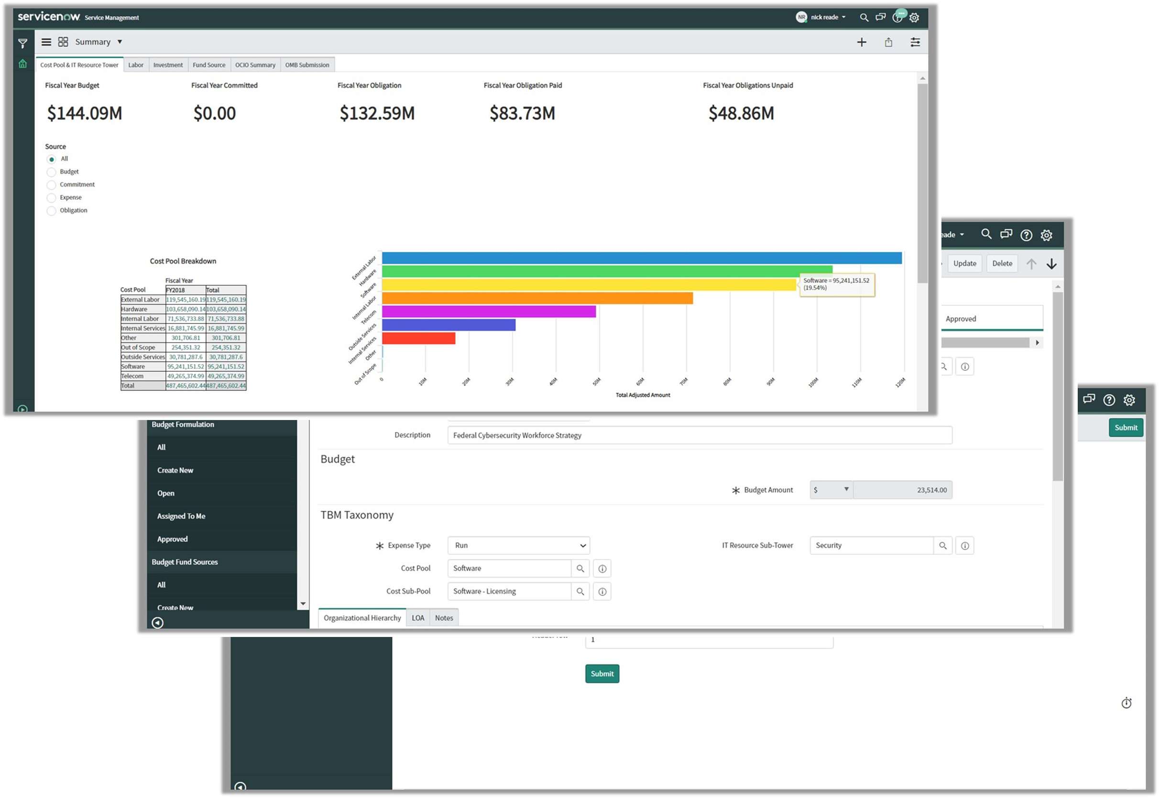Screen dimensions: 1159x798
Task: Click the yellow Software chart bar
Action: tap(590, 285)
